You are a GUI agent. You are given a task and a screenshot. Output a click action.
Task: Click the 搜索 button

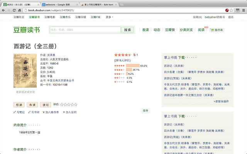click(127, 30)
